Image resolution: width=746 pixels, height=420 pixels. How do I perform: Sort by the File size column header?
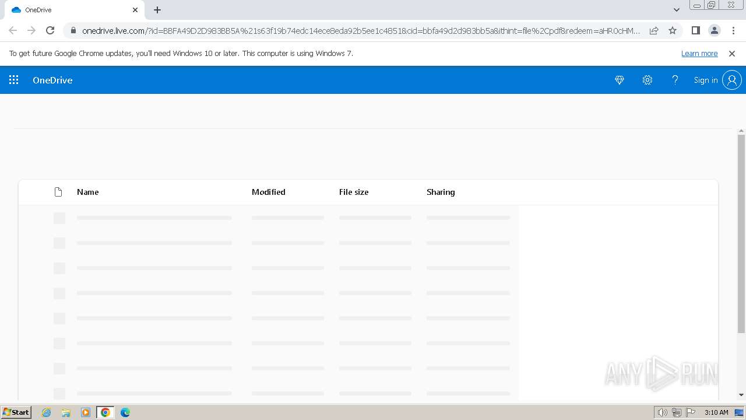click(x=354, y=192)
